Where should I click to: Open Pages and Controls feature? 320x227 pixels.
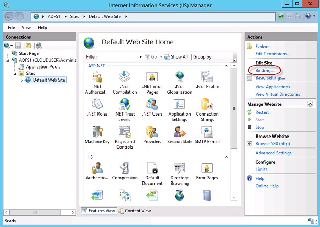(125, 138)
